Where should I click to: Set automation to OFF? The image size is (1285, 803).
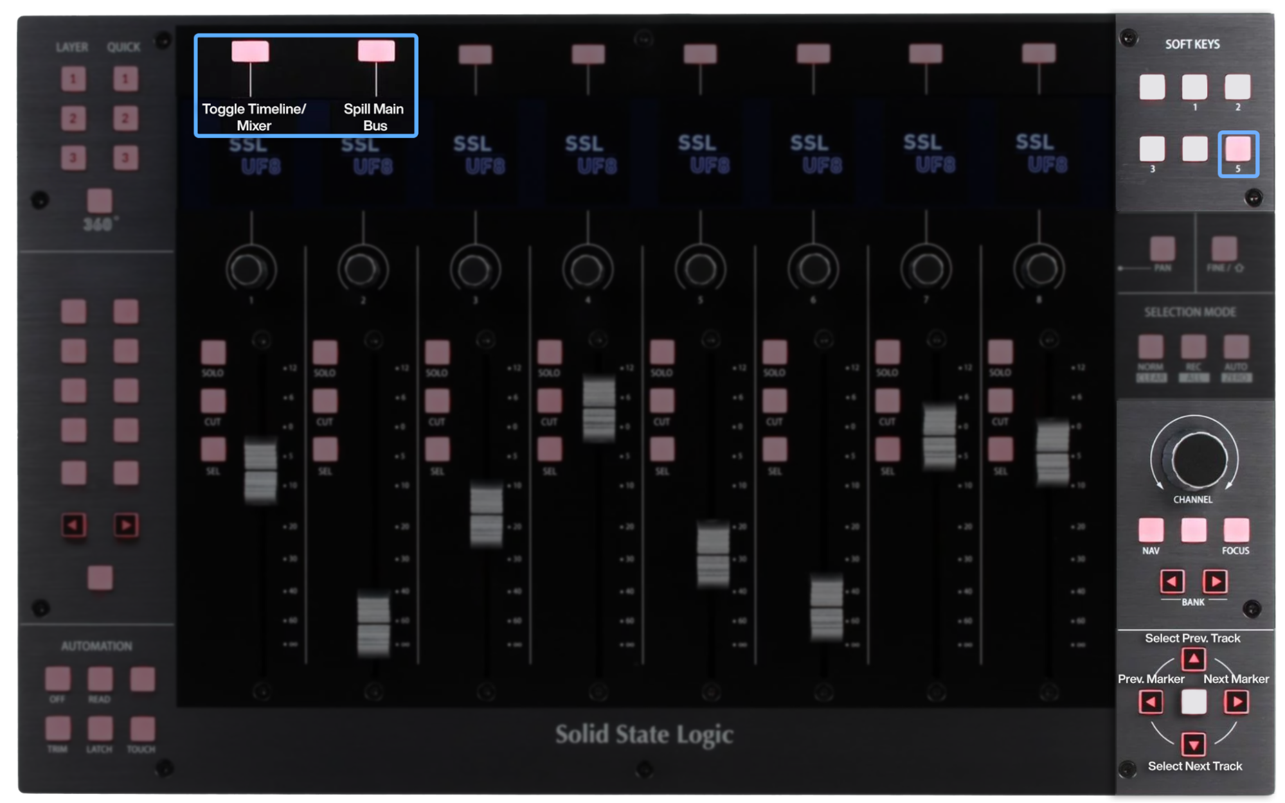pyautogui.click(x=58, y=678)
